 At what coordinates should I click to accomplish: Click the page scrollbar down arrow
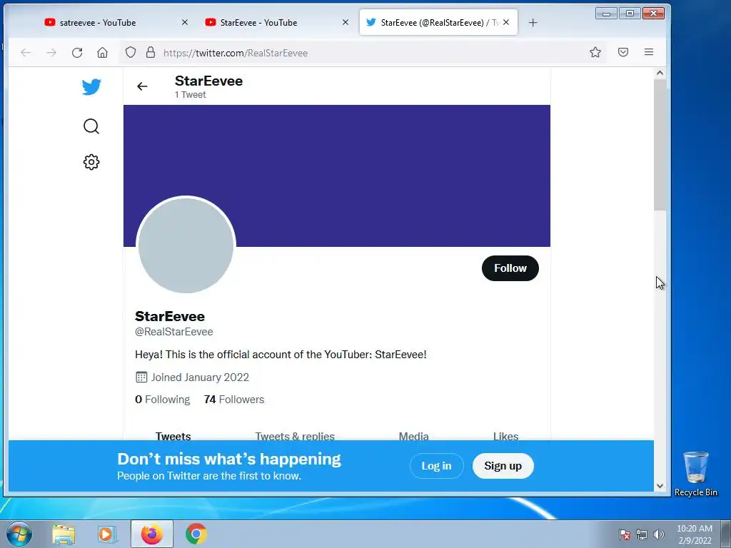pos(660,485)
